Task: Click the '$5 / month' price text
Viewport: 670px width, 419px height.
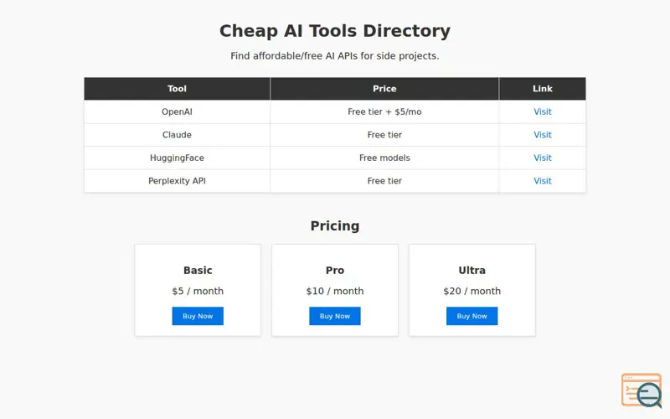Action: 198,291
